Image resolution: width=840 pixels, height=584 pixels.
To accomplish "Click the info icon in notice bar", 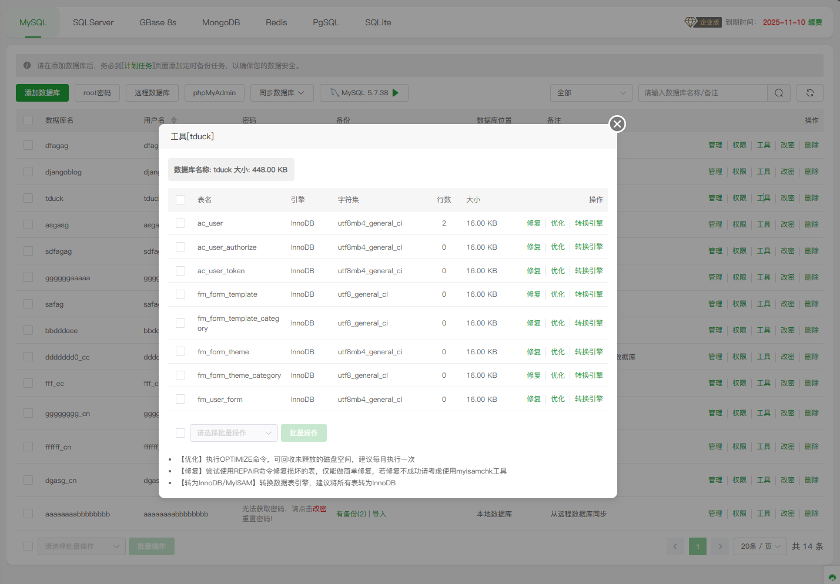I will [x=27, y=66].
